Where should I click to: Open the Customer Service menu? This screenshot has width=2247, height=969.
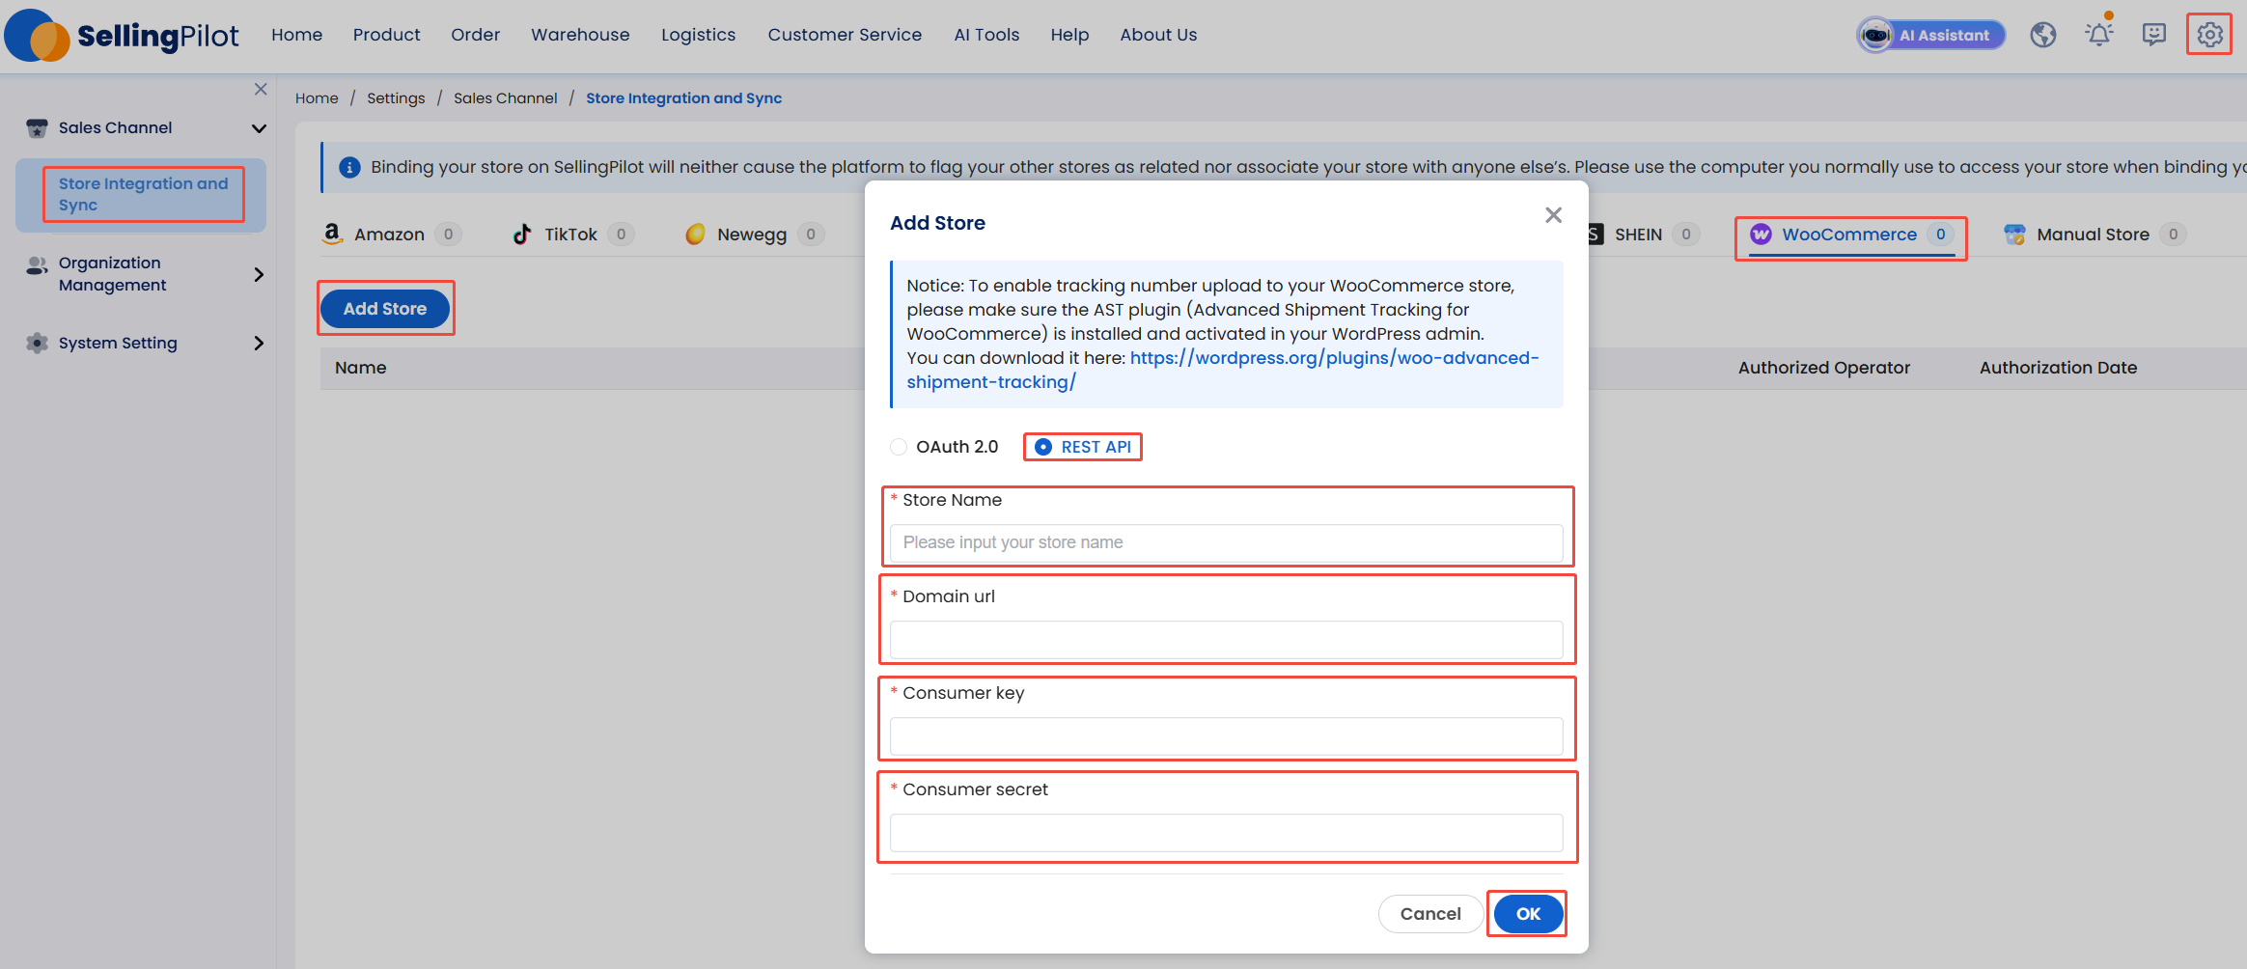point(845,35)
